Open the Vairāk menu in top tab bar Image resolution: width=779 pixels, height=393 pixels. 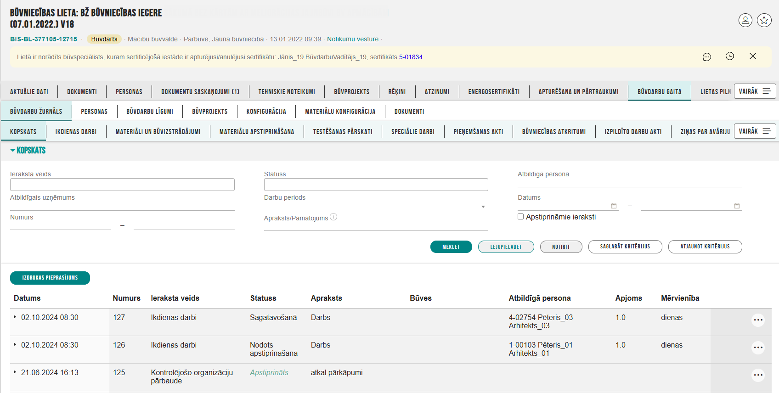coord(755,91)
